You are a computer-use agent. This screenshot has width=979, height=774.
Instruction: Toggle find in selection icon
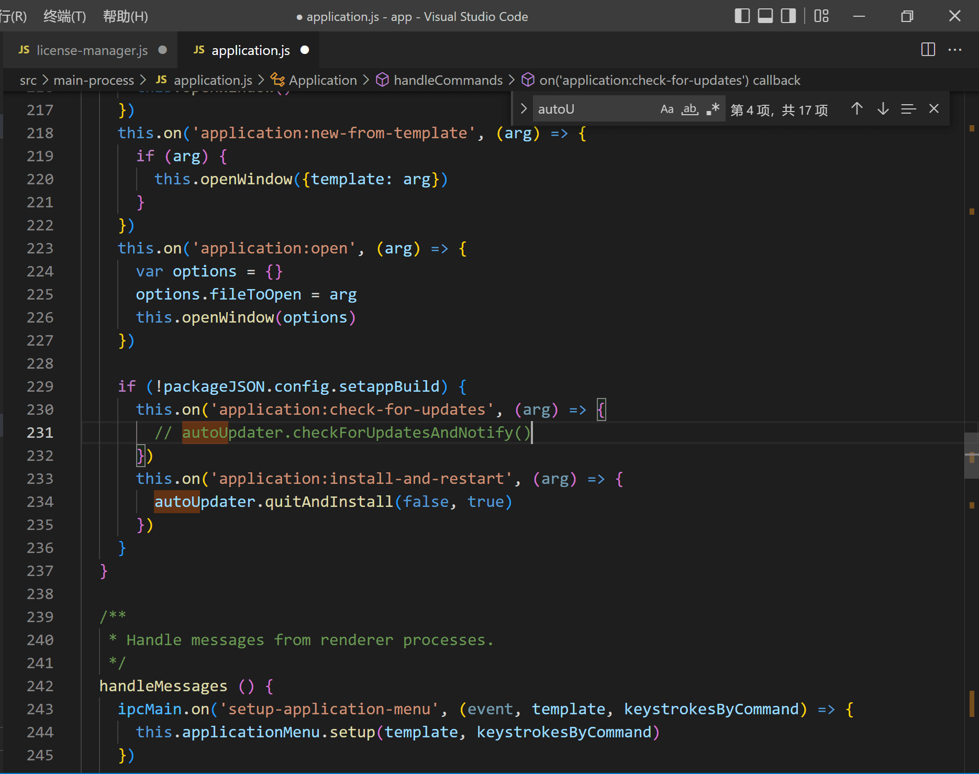pyautogui.click(x=908, y=109)
